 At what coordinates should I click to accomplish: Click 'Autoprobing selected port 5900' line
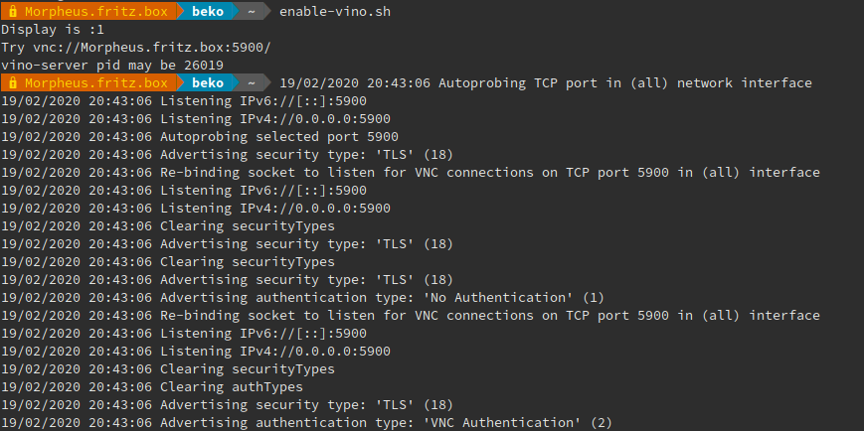200,136
